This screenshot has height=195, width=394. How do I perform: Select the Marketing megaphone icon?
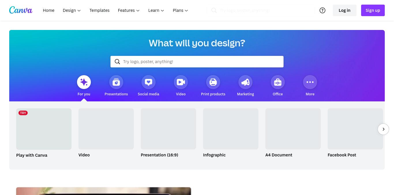click(x=245, y=82)
